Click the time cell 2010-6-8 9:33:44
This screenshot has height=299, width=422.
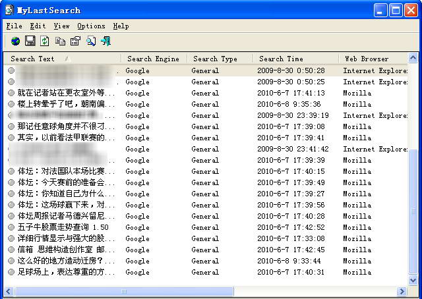(289, 261)
